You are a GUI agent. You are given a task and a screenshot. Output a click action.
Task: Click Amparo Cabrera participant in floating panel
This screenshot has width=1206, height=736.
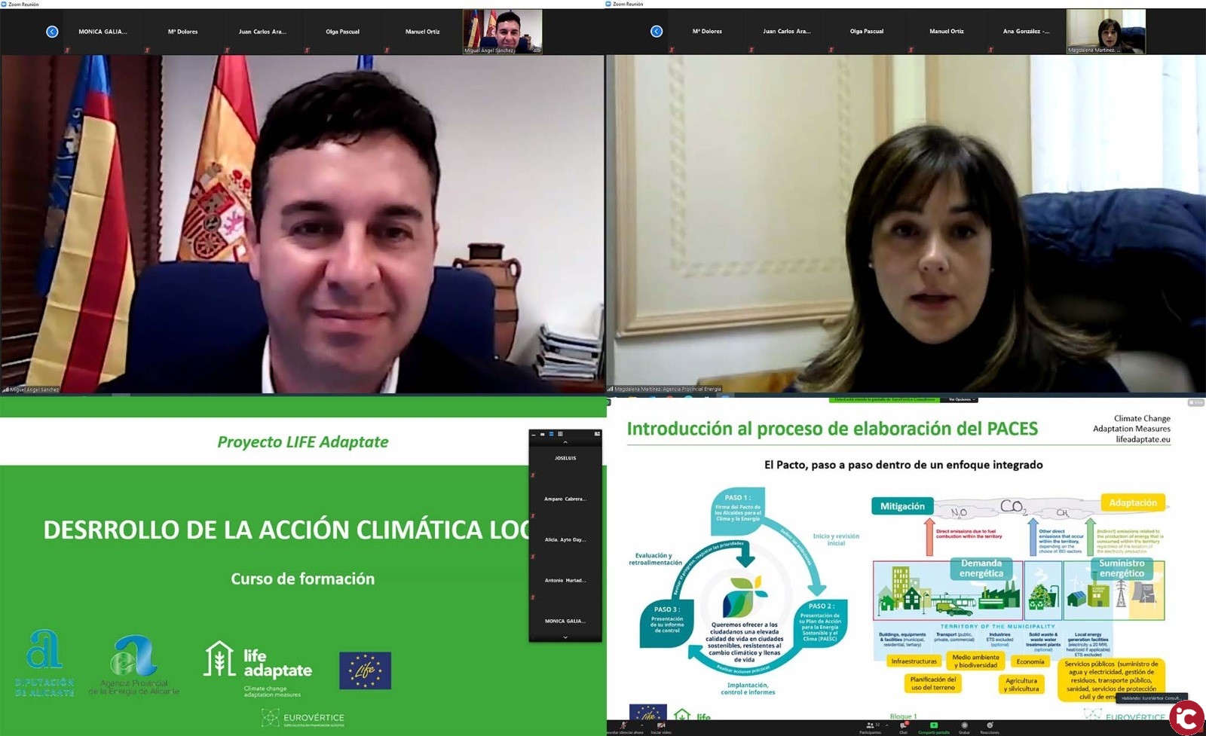tap(565, 499)
